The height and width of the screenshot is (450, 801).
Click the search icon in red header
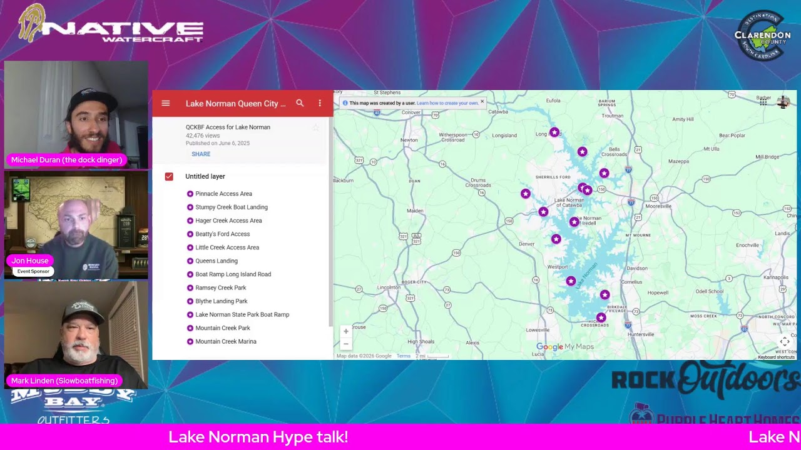tap(300, 103)
